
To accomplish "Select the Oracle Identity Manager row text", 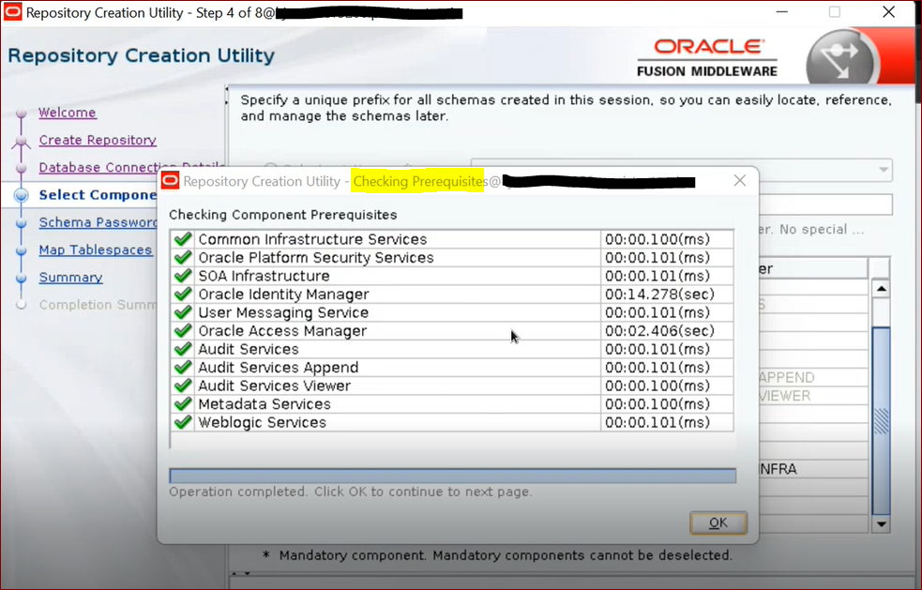I will [283, 294].
